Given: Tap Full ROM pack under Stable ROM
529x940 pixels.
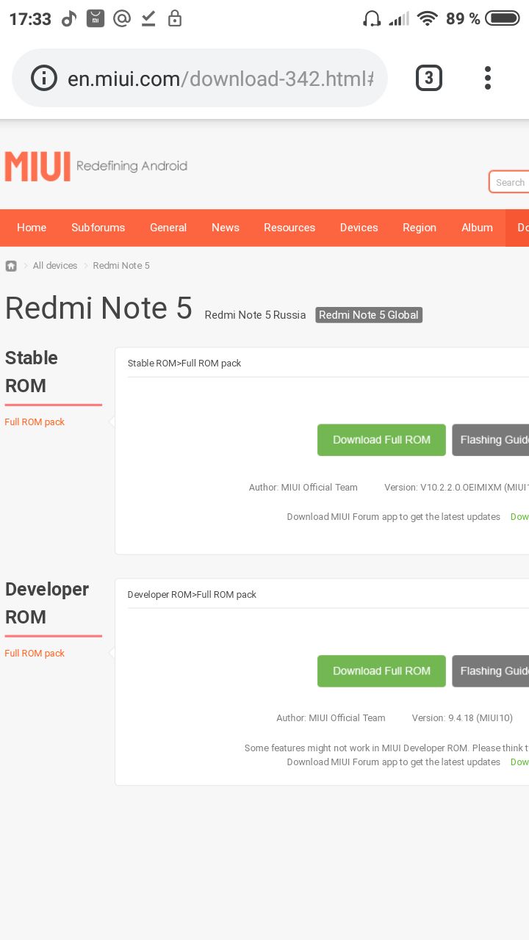Looking at the screenshot, I should coord(35,422).
